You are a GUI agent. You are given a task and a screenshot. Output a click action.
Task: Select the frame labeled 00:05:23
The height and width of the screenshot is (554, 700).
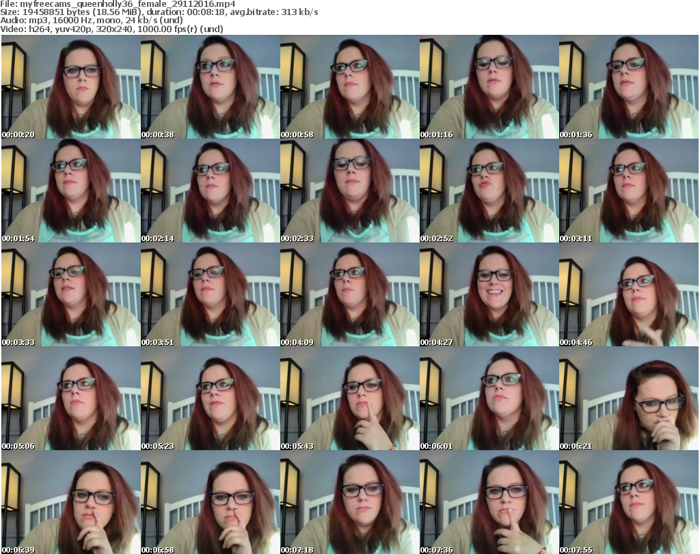point(210,398)
